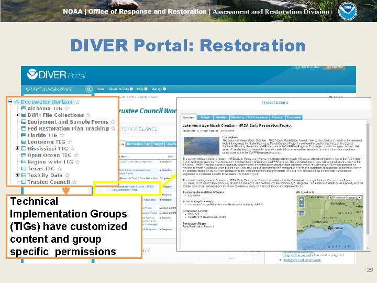Select the Open Ocean TIG workspace
The height and width of the screenshot is (283, 377).
click(49, 155)
